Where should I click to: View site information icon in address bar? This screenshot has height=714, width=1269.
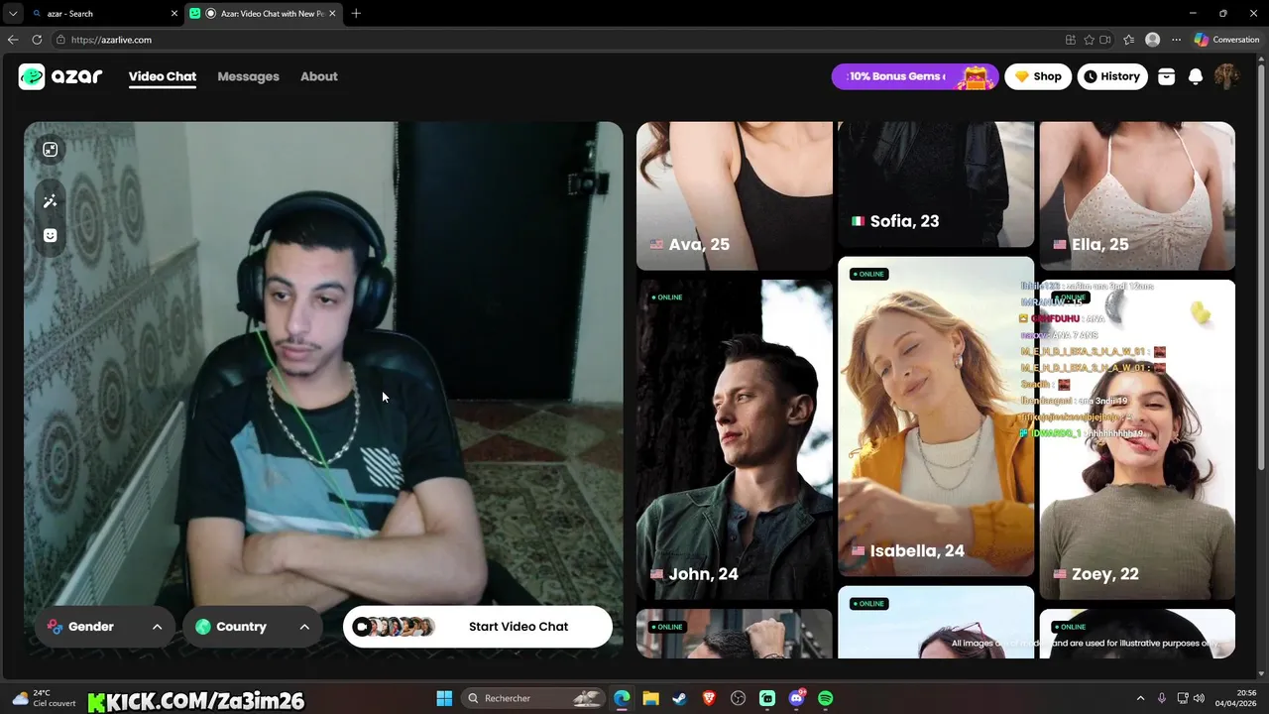click(60, 40)
